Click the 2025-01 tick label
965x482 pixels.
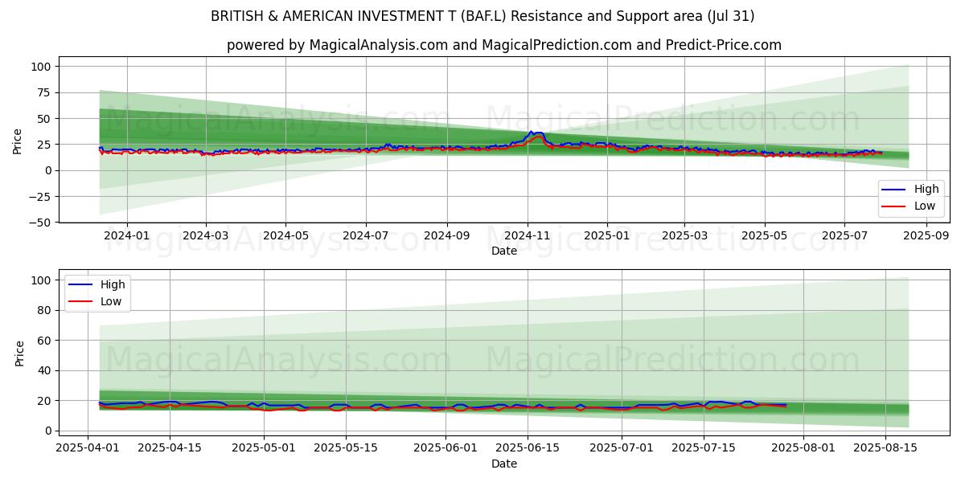pos(606,235)
